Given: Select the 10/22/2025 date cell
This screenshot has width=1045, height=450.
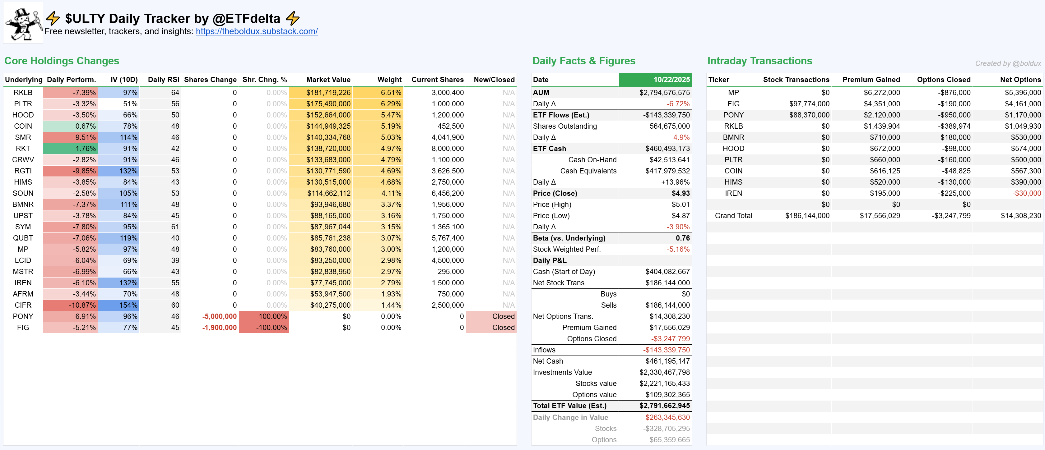Looking at the screenshot, I should [x=655, y=80].
